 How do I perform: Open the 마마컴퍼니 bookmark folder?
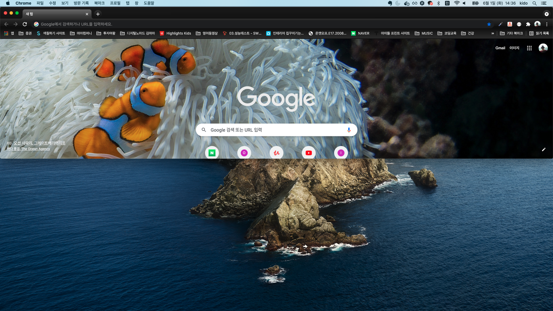(x=81, y=33)
